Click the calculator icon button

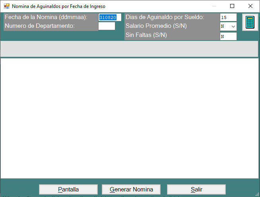(x=250, y=22)
